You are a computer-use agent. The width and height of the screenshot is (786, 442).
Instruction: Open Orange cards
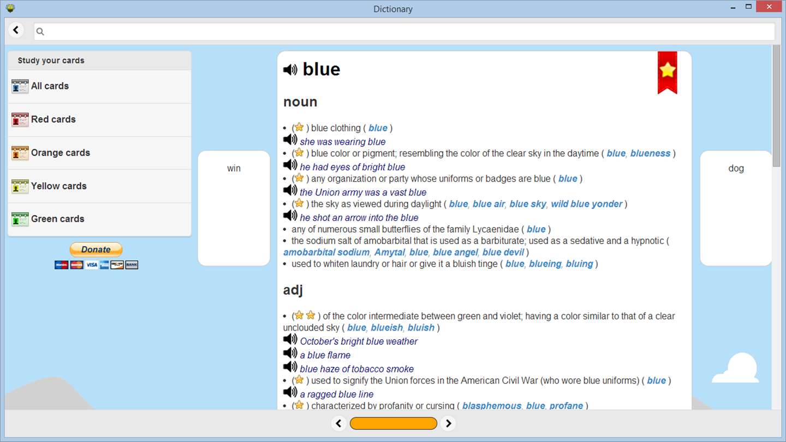(x=99, y=153)
